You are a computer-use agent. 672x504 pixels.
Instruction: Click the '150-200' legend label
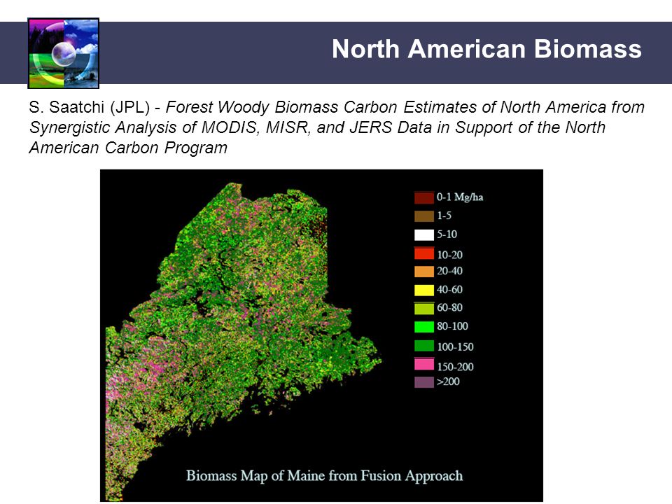pos(455,366)
